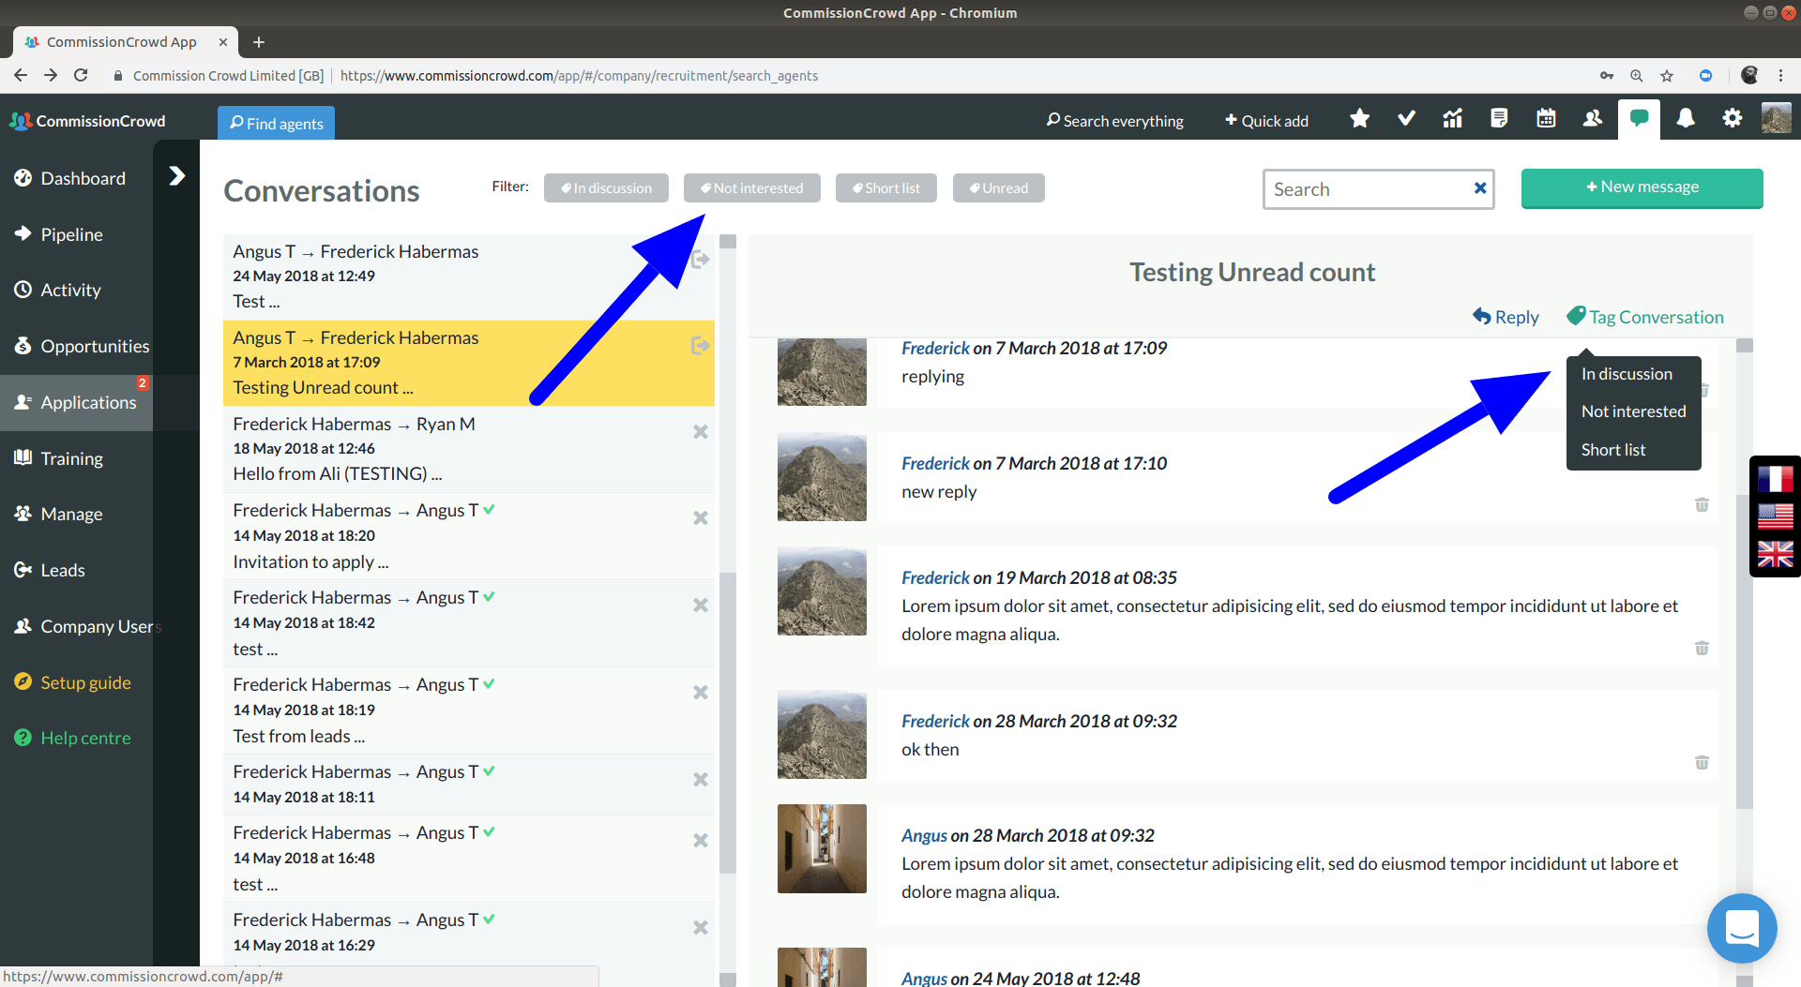
Task: Select 'Short list' from the tag menu
Action: click(1612, 450)
